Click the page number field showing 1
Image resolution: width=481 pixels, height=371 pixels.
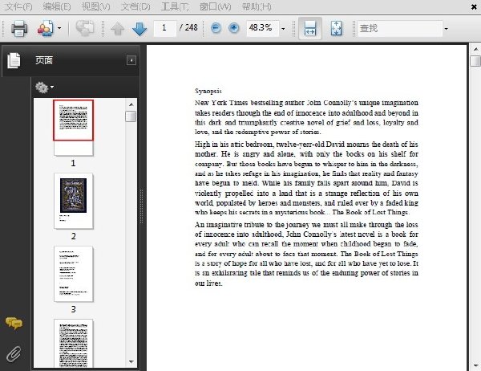point(164,28)
